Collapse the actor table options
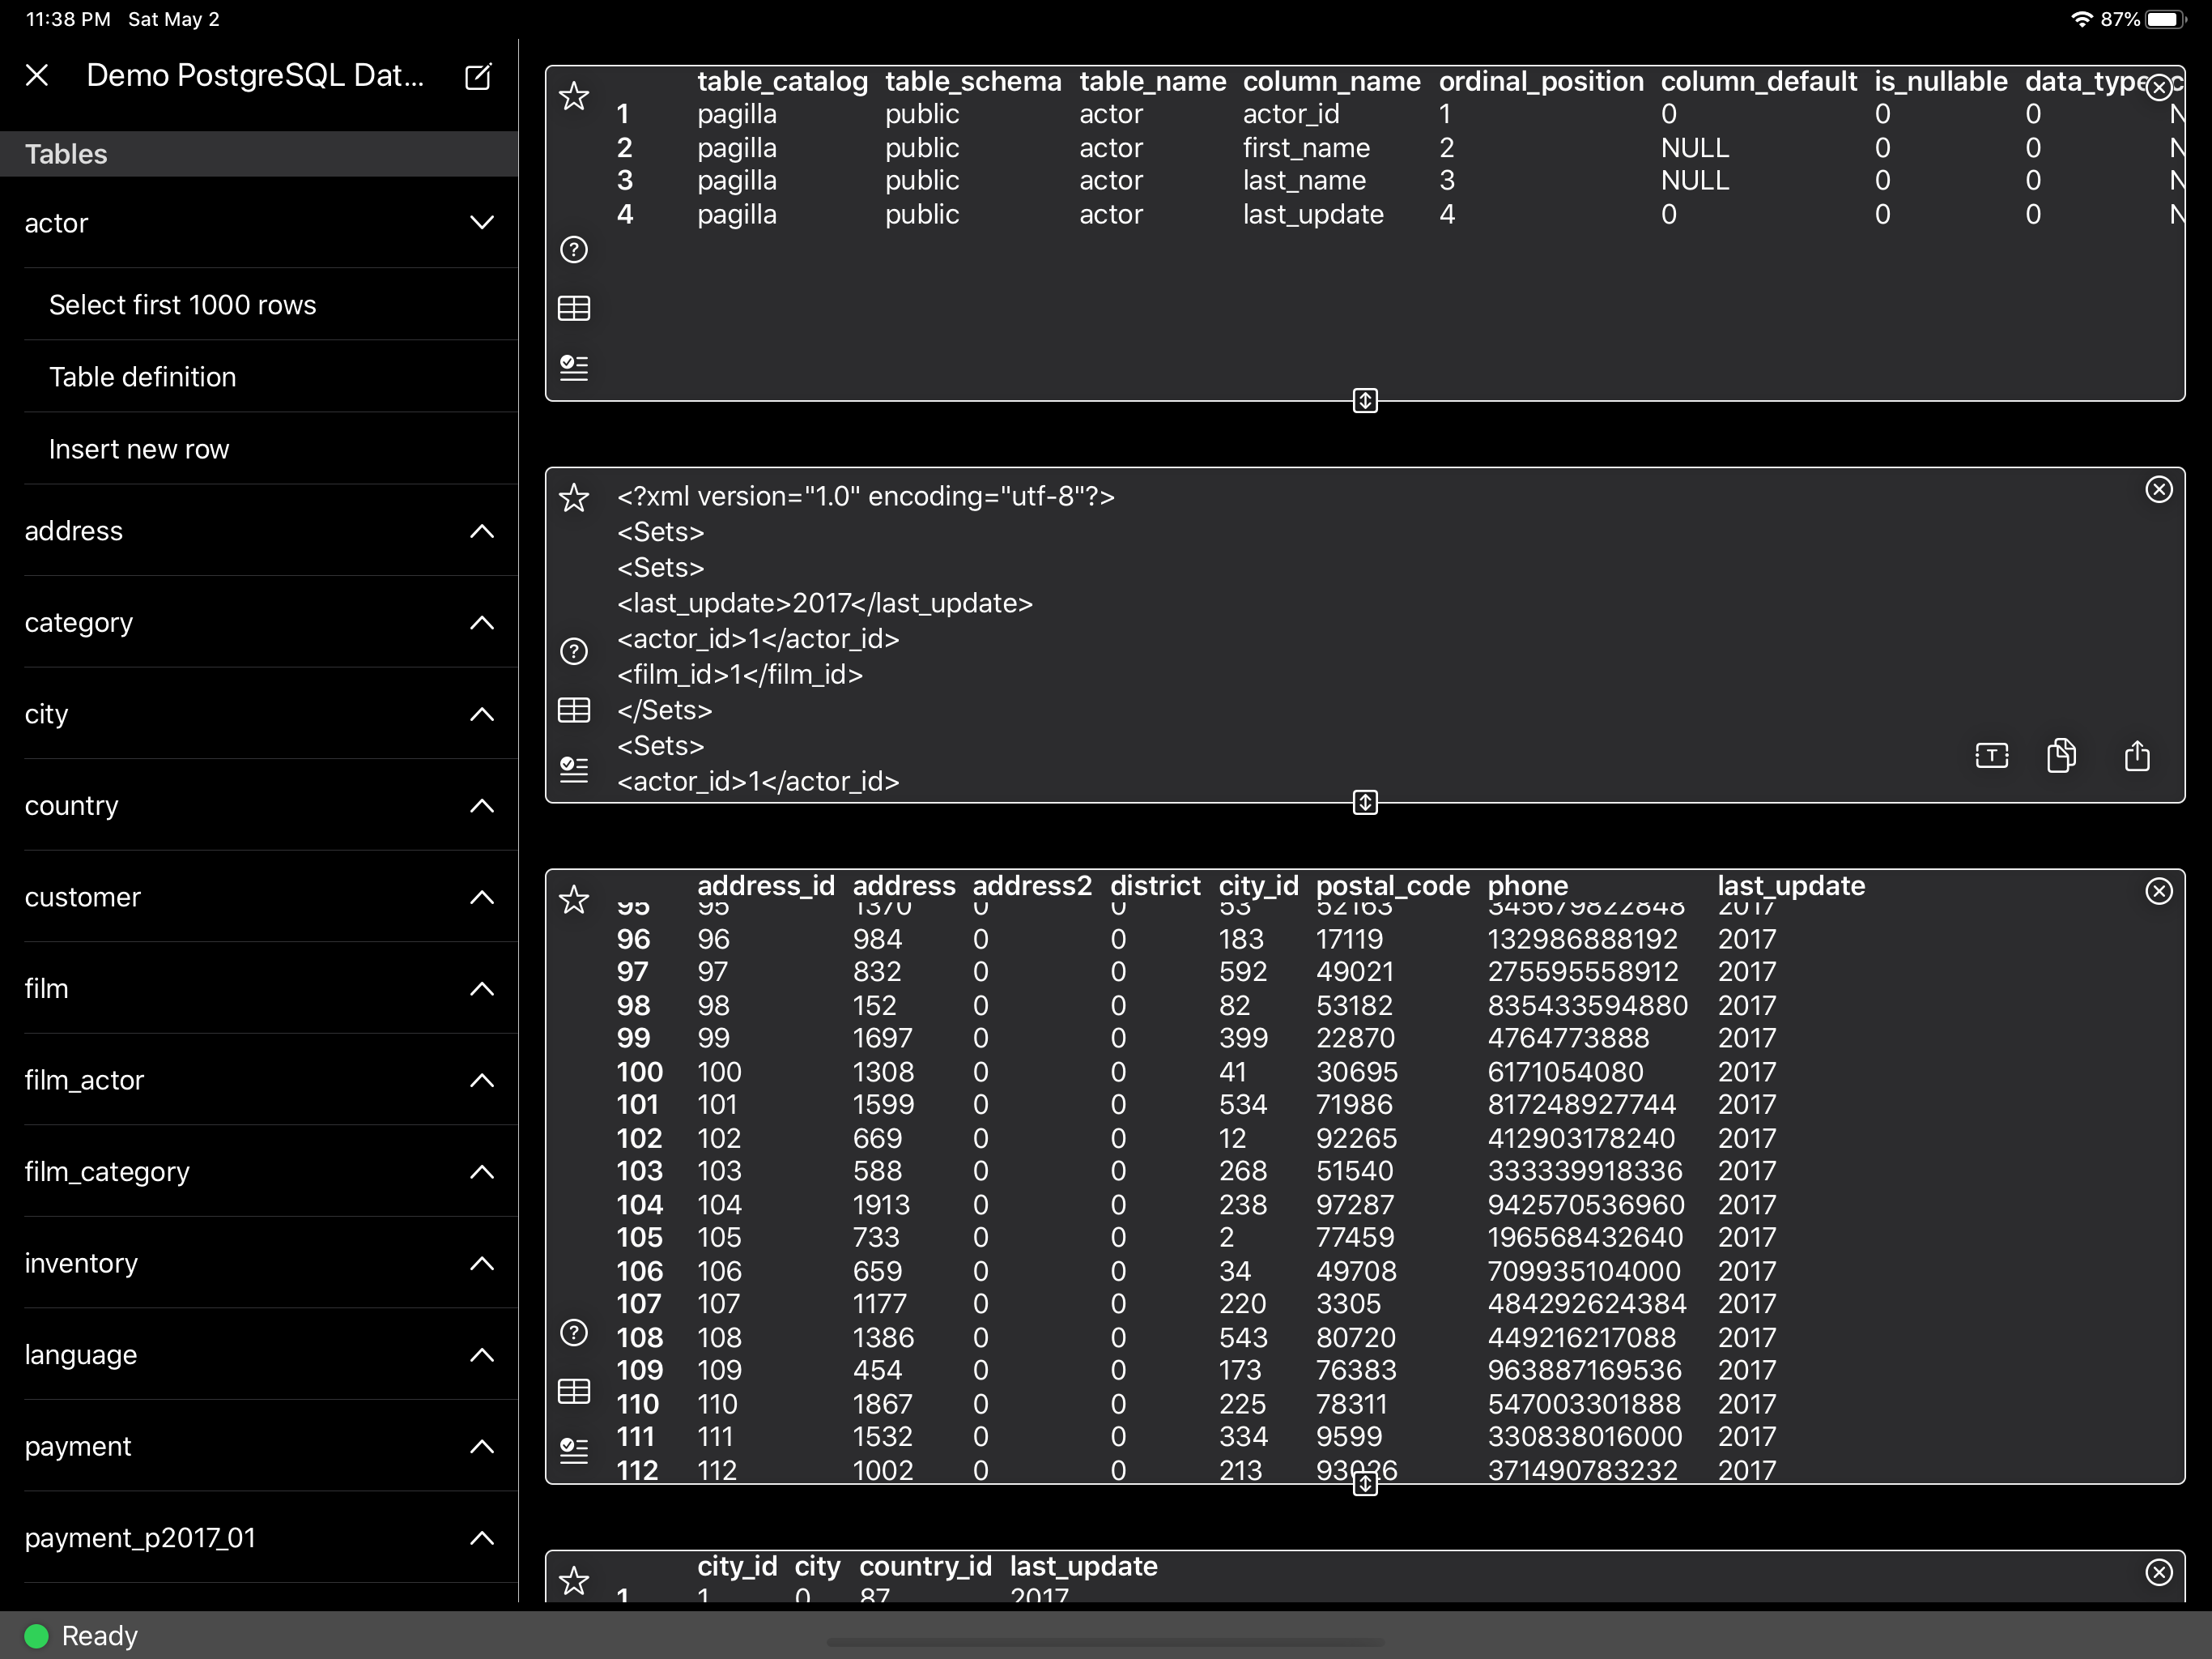Image resolution: width=2212 pixels, height=1659 pixels. tap(483, 223)
